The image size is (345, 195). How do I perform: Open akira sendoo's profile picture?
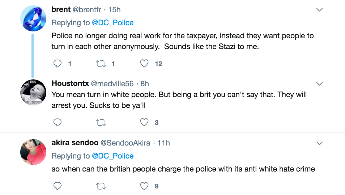click(x=33, y=152)
